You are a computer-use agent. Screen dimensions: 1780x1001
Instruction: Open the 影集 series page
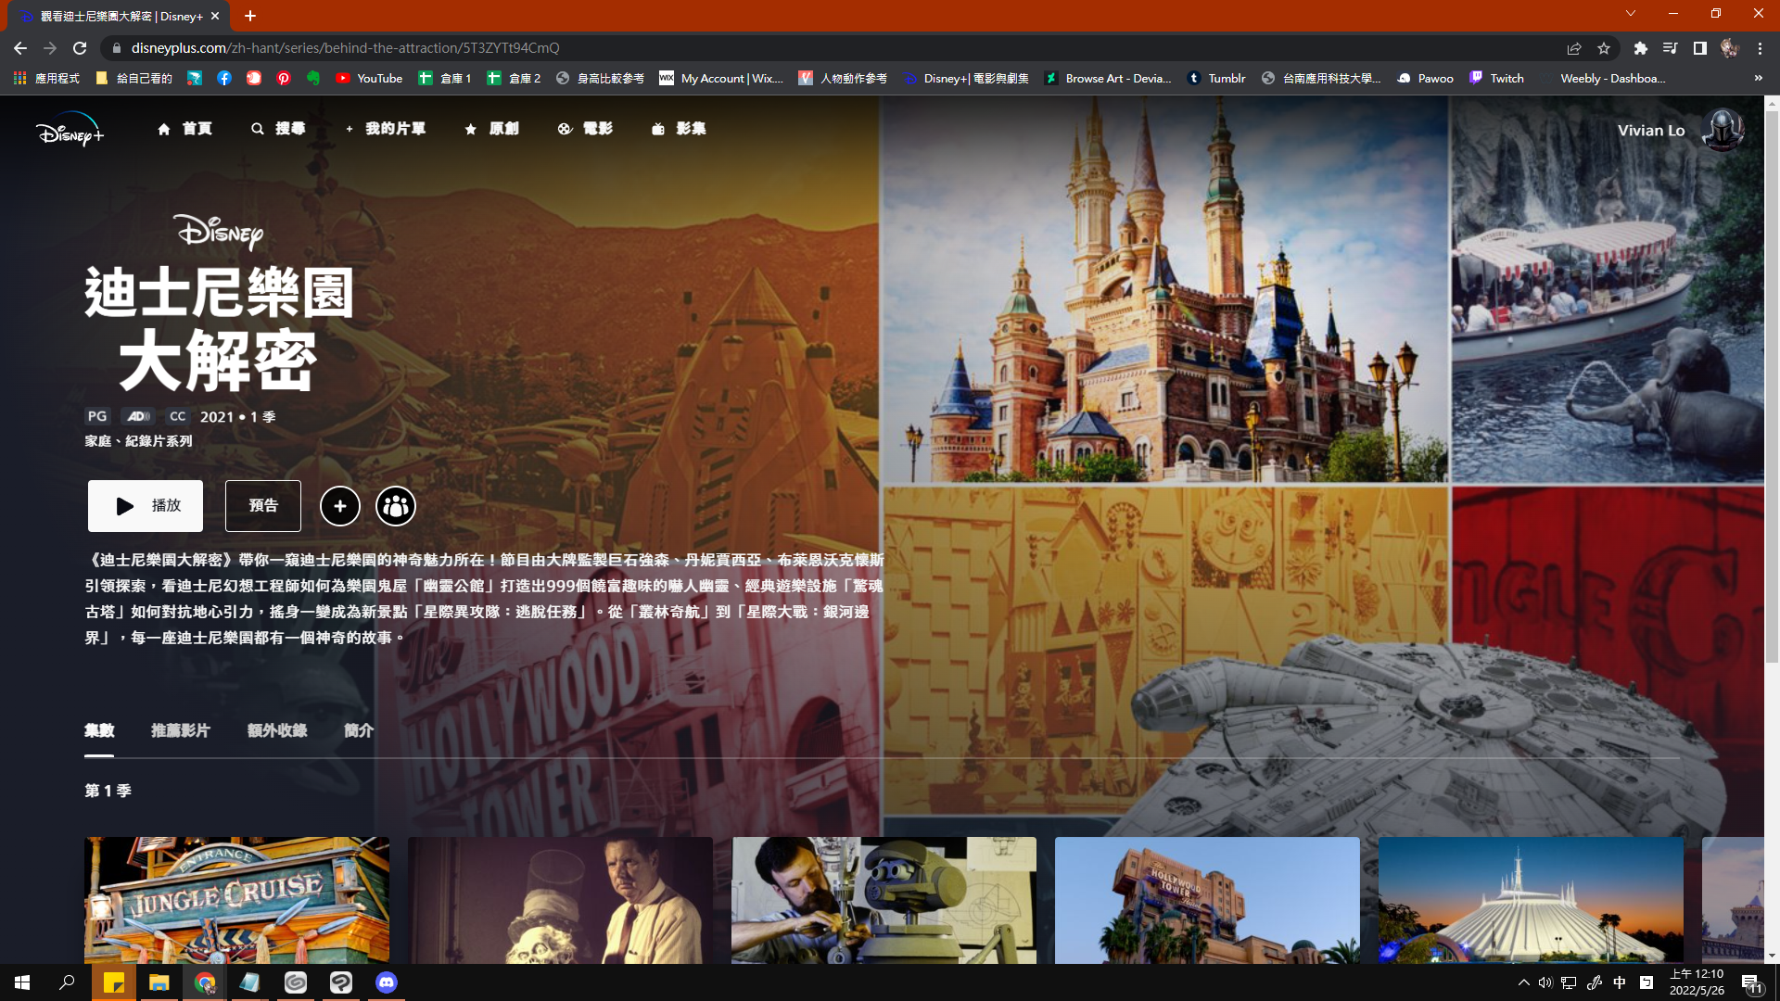pyautogui.click(x=679, y=129)
